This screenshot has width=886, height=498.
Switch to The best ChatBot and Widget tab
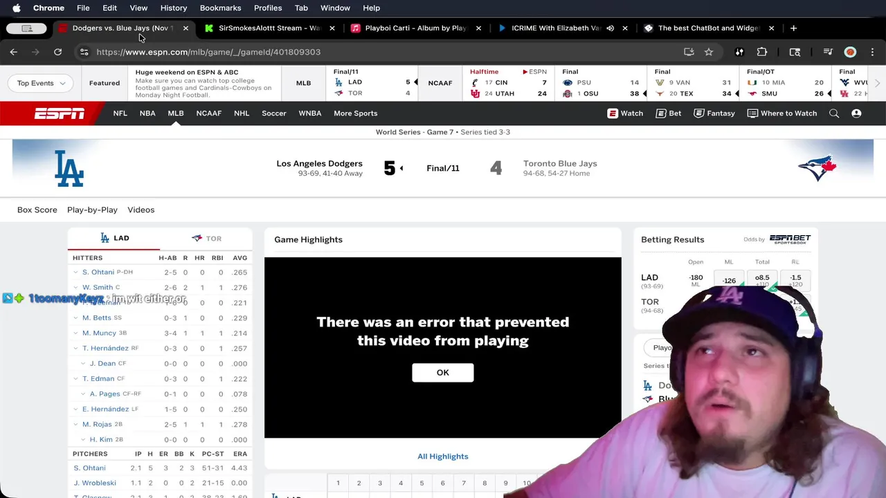tap(709, 28)
